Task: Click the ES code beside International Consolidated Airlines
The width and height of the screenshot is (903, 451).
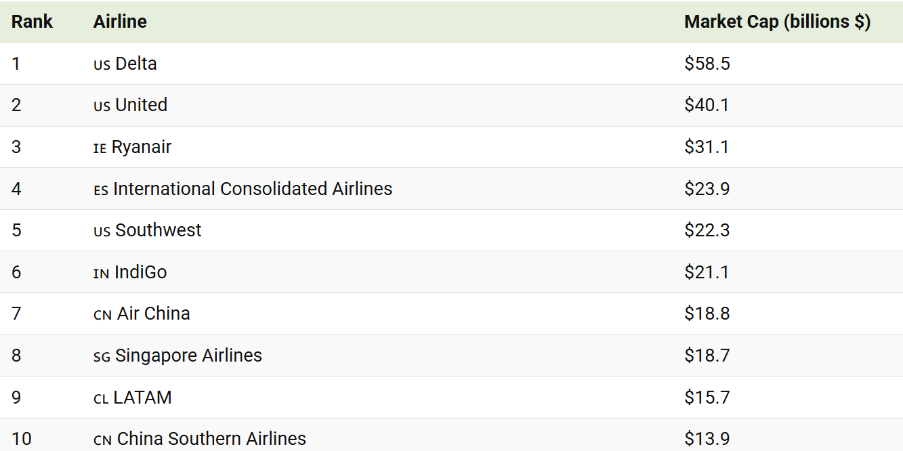Action: [101, 191]
